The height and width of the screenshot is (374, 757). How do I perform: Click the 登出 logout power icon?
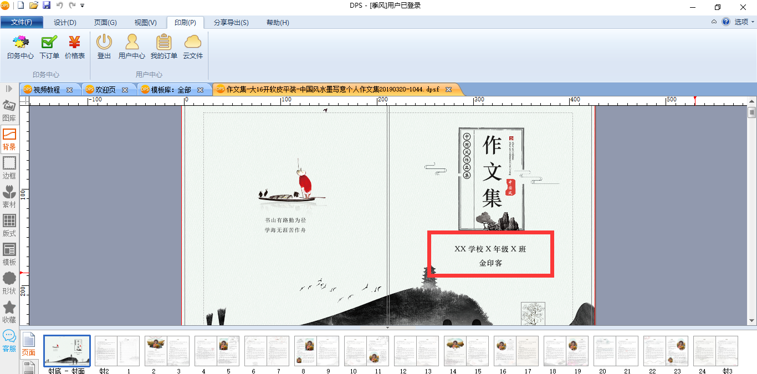pyautogui.click(x=104, y=47)
